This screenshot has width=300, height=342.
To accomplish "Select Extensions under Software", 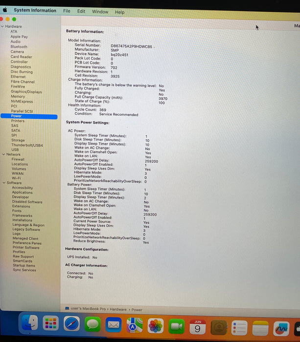I will tap(21, 206).
